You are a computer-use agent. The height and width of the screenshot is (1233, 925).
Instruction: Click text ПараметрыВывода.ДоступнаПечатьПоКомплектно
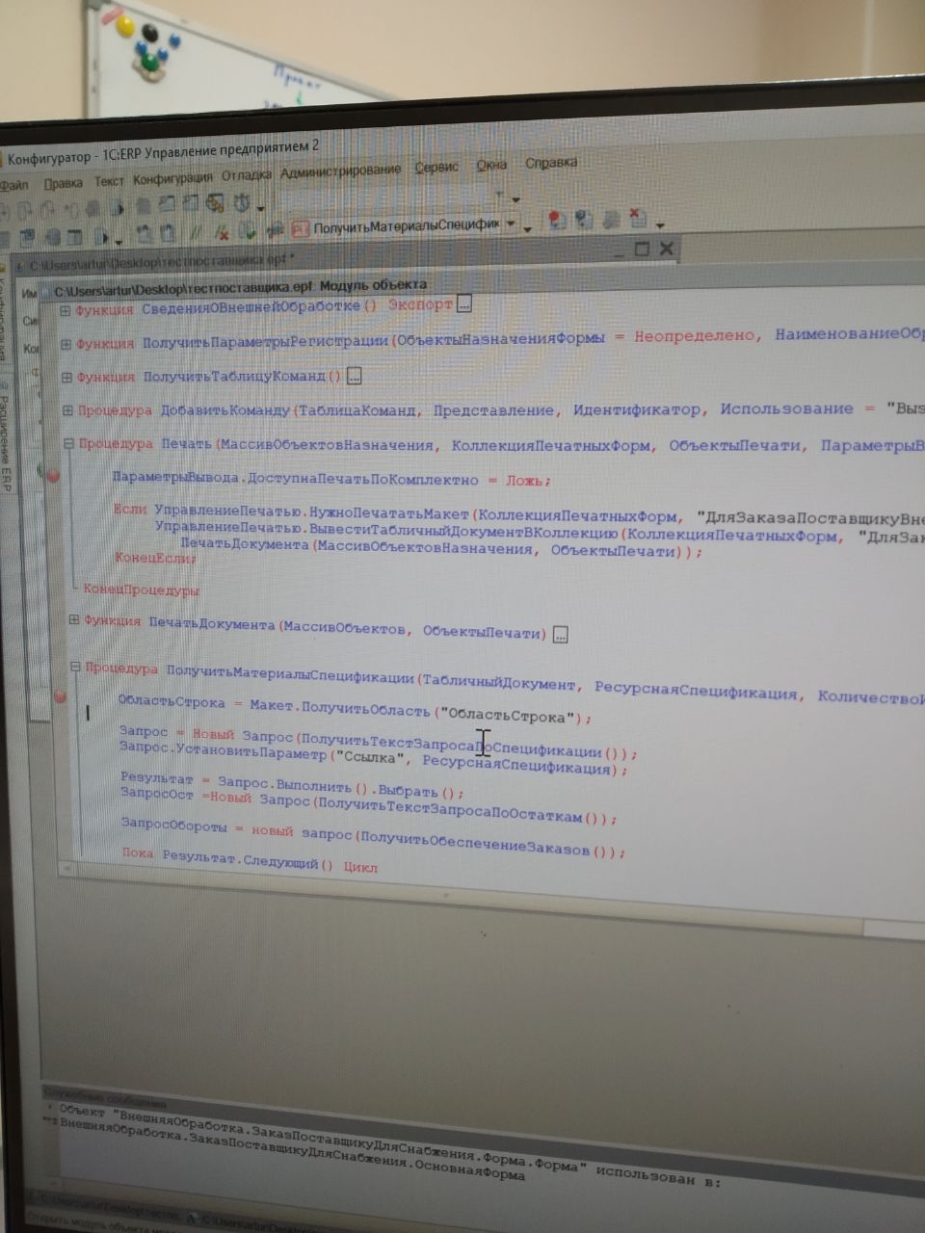(295, 479)
